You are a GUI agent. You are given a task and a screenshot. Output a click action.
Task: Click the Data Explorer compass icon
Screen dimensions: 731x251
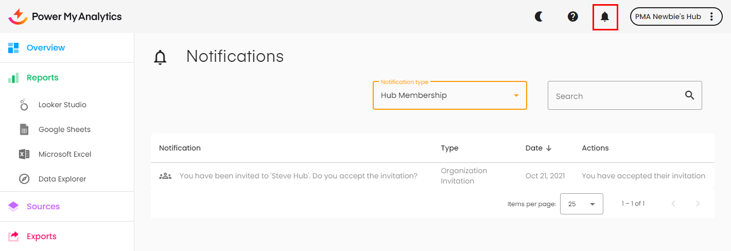point(24,179)
